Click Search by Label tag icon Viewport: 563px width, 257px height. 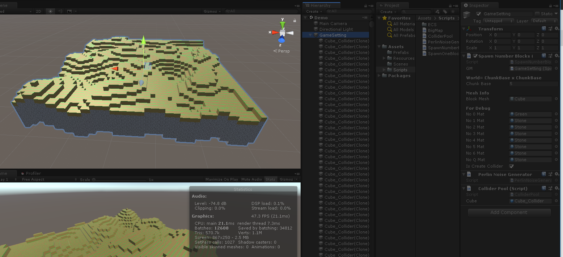pos(445,12)
